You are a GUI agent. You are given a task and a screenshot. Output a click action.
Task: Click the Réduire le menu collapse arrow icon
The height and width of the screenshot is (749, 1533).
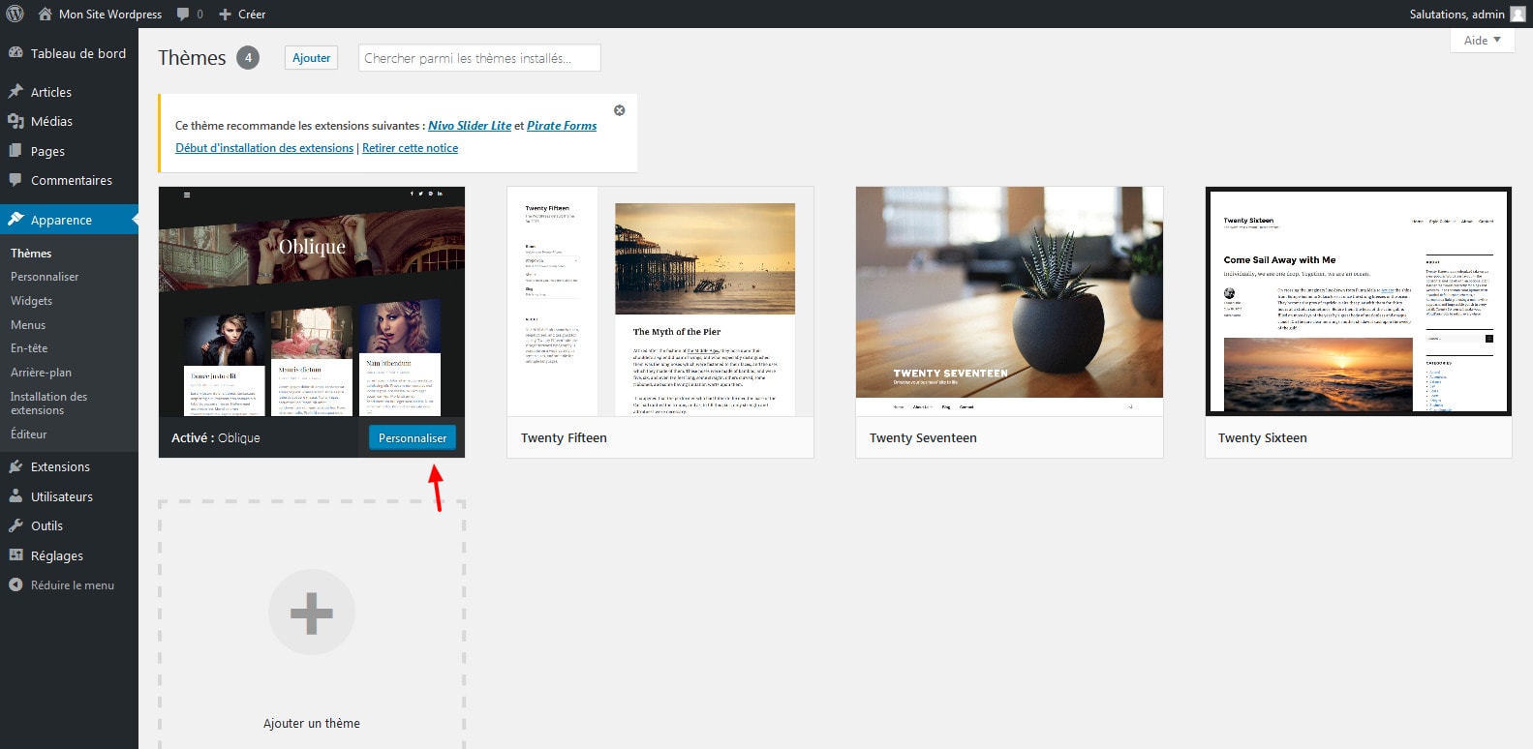click(15, 584)
